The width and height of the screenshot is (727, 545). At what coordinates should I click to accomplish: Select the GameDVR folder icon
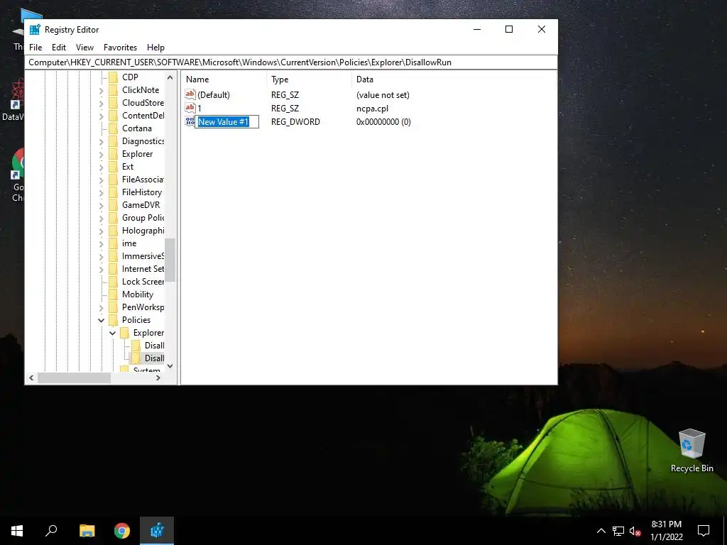coord(113,205)
